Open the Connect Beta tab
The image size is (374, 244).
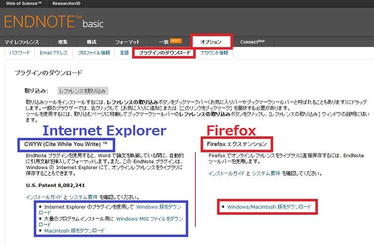coord(252,42)
